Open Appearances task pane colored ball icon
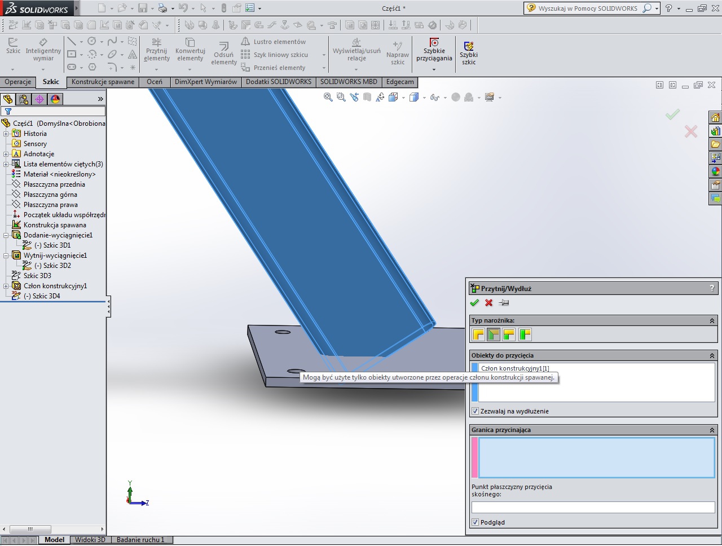This screenshot has height=546, width=722. (x=715, y=171)
